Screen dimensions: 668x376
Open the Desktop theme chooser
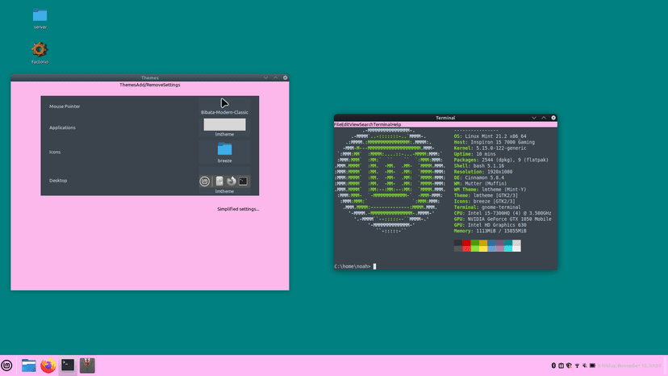(224, 182)
